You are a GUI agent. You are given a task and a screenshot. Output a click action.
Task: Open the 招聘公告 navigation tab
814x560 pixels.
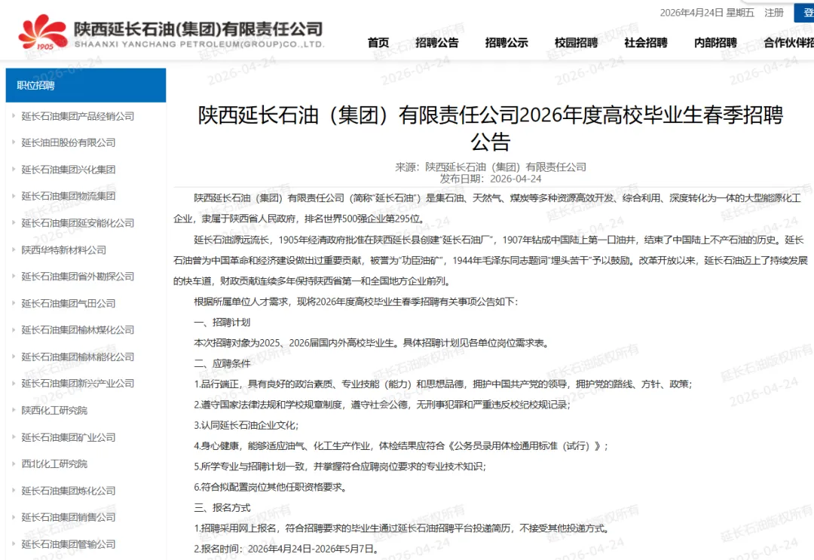coord(436,42)
